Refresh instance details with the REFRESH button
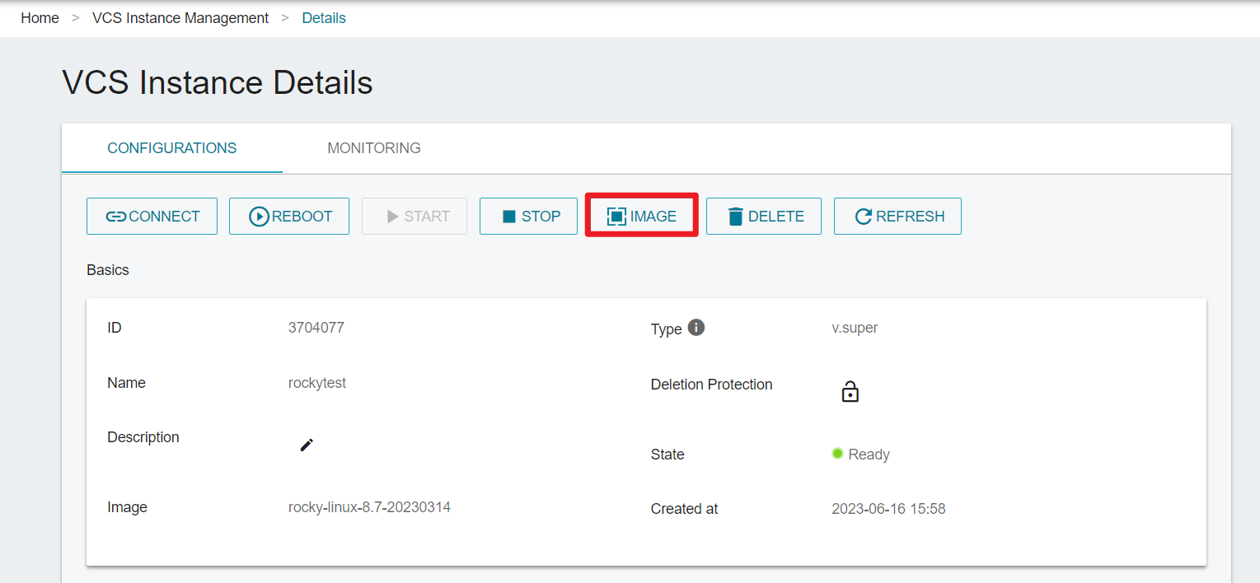The height and width of the screenshot is (583, 1260). click(897, 217)
